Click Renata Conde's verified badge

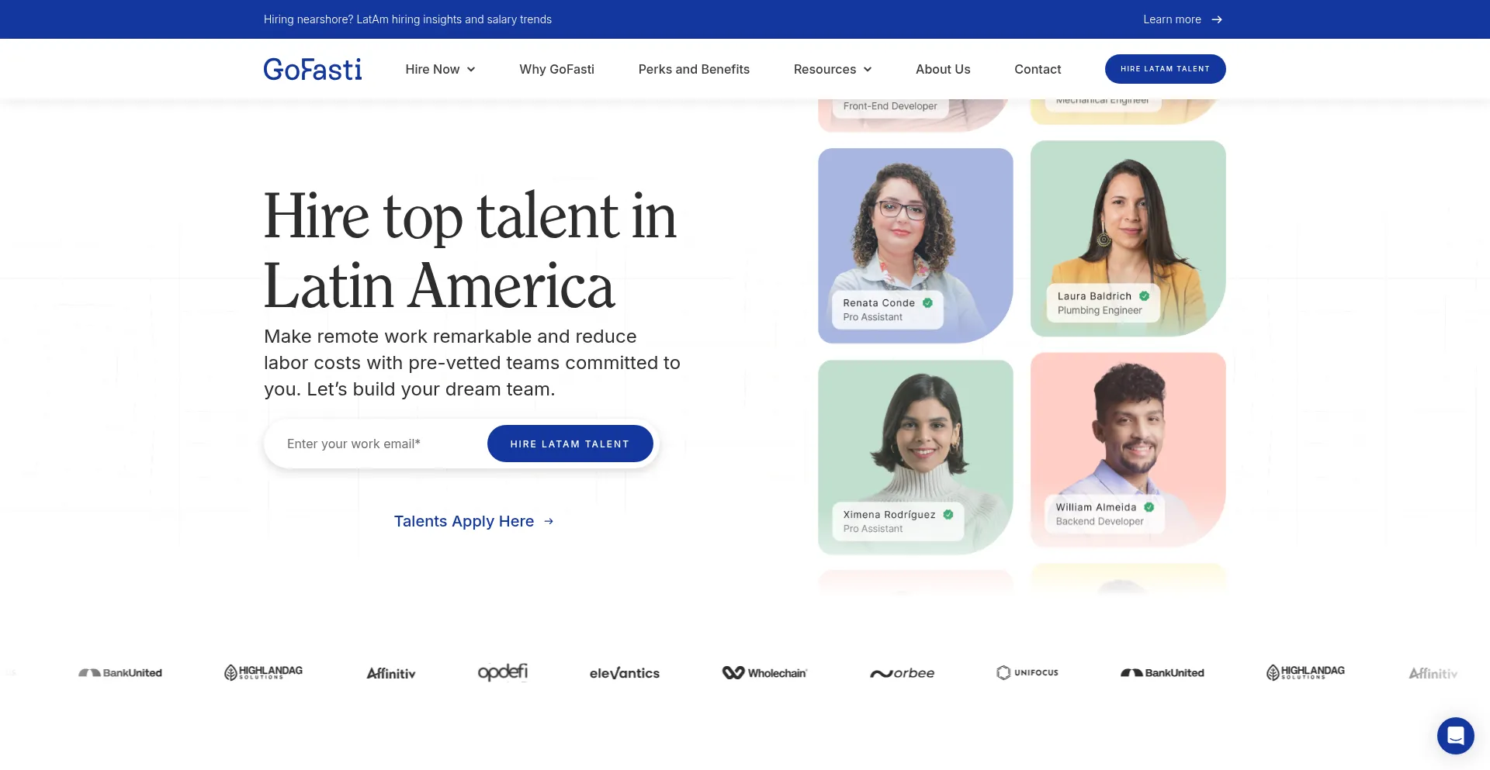pos(927,303)
